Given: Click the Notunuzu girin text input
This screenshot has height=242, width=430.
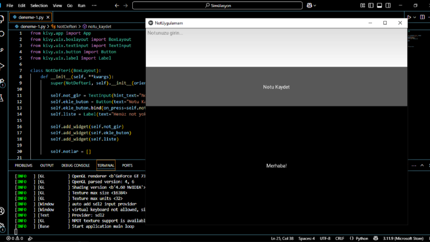Looking at the screenshot, I should [x=277, y=48].
